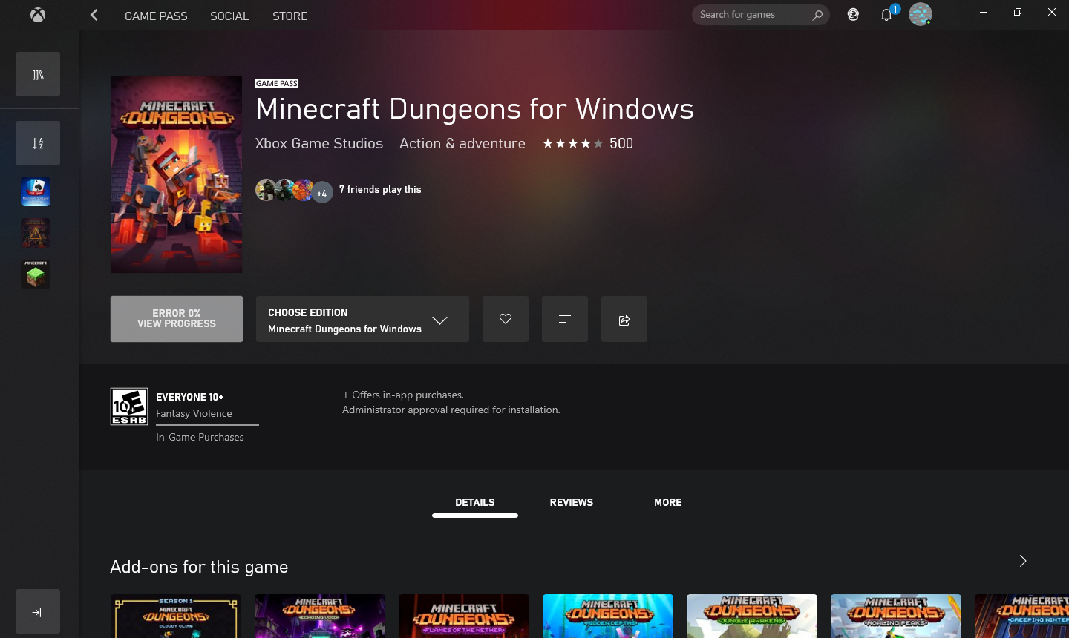Click the +4 friends avatar bubble
Viewport: 1069px width, 638px height.
coord(321,193)
